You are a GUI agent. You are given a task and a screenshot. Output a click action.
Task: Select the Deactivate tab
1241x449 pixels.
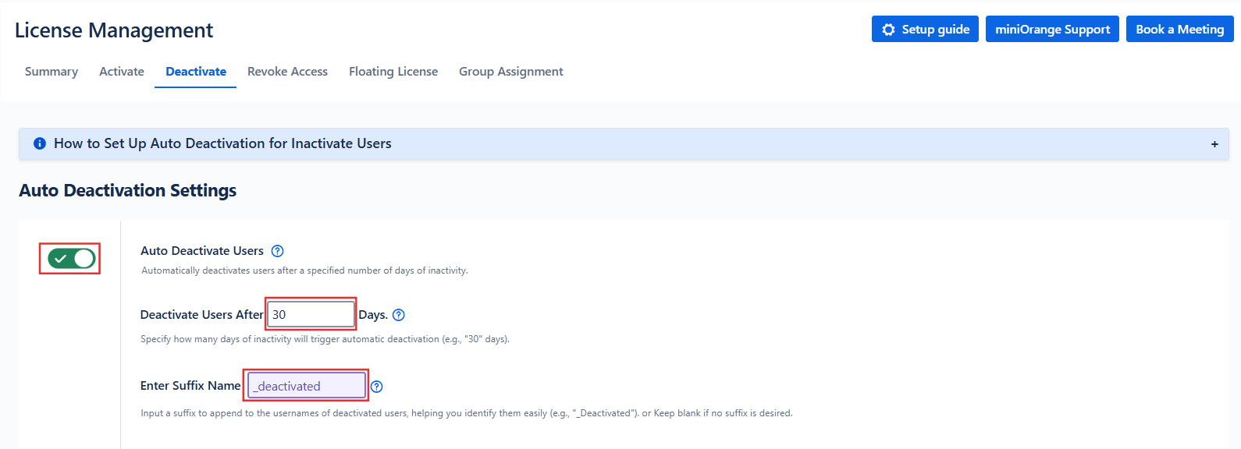196,72
